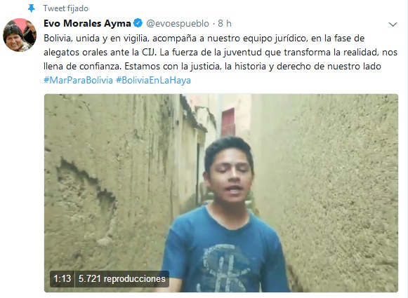The image size is (408, 298).
Task: Click the tweet line starting llena de confianza
Action: pyautogui.click(x=212, y=66)
